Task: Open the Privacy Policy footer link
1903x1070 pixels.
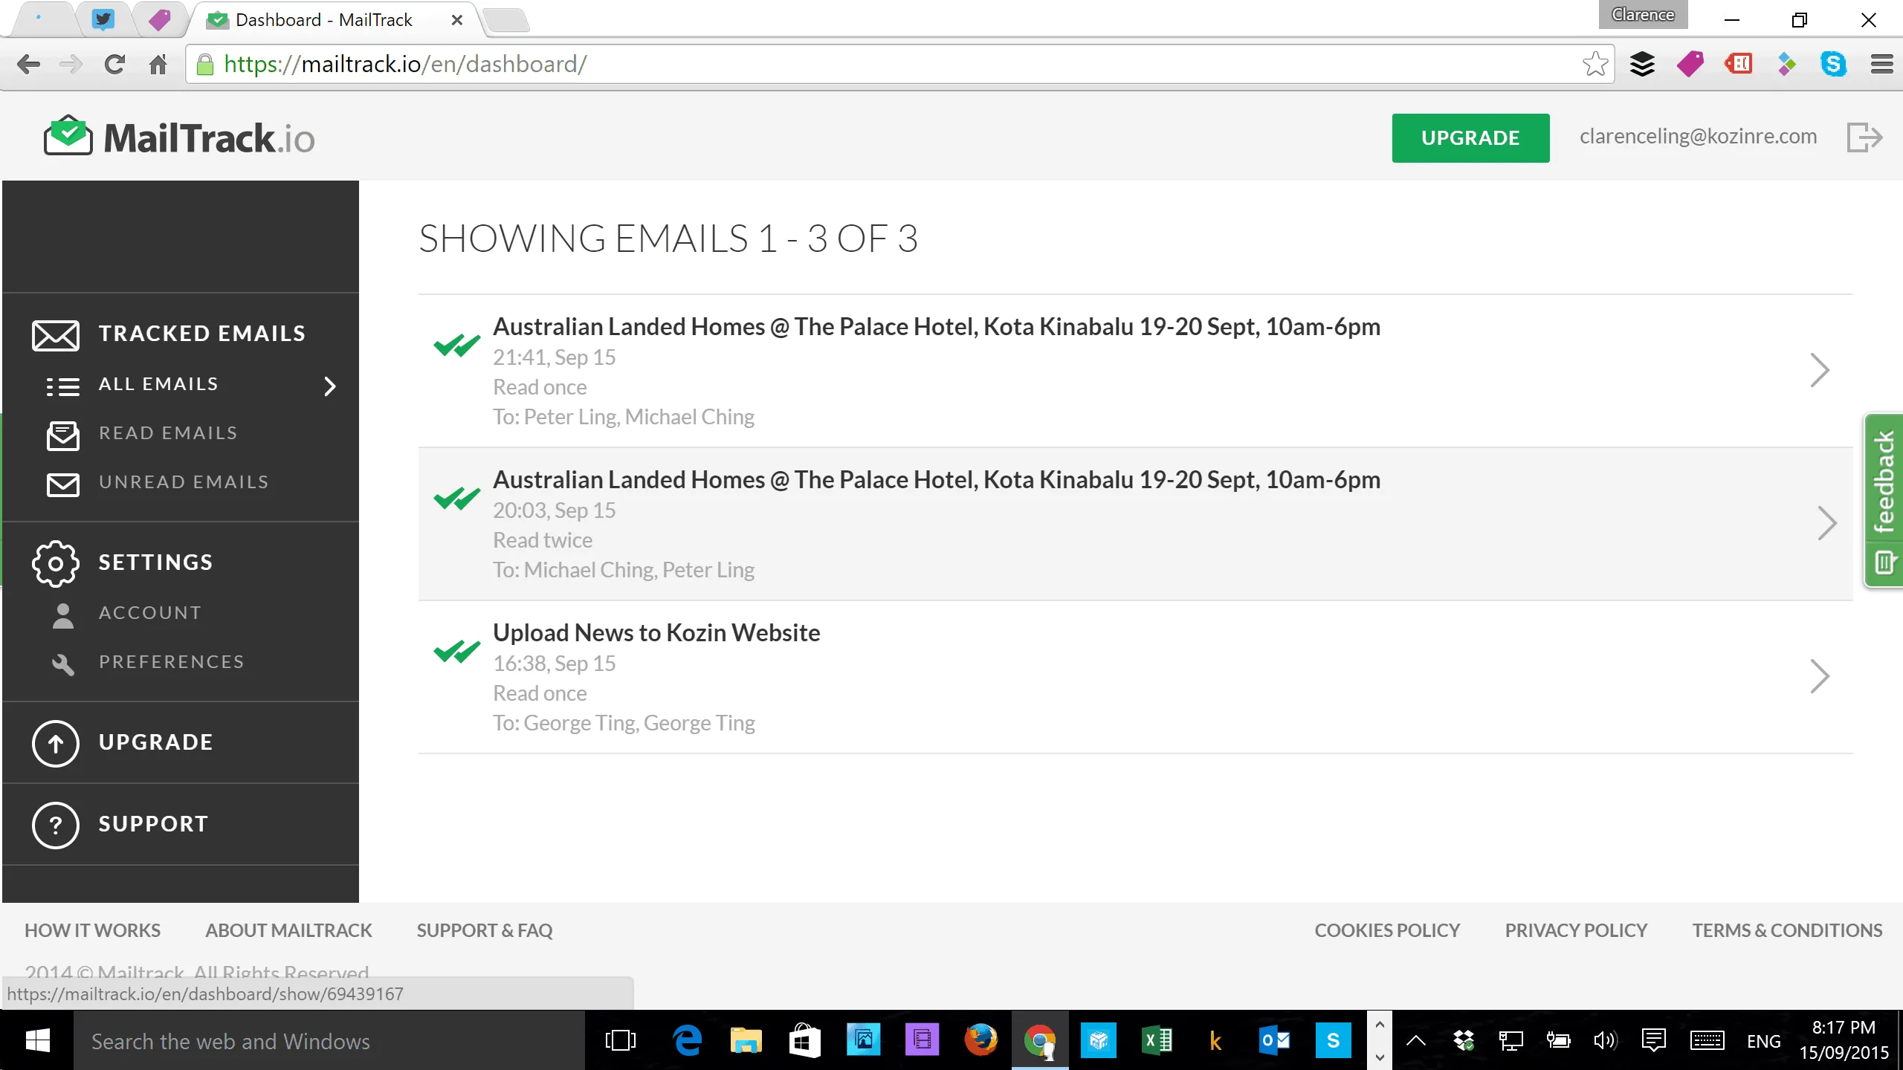Action: 1576,930
